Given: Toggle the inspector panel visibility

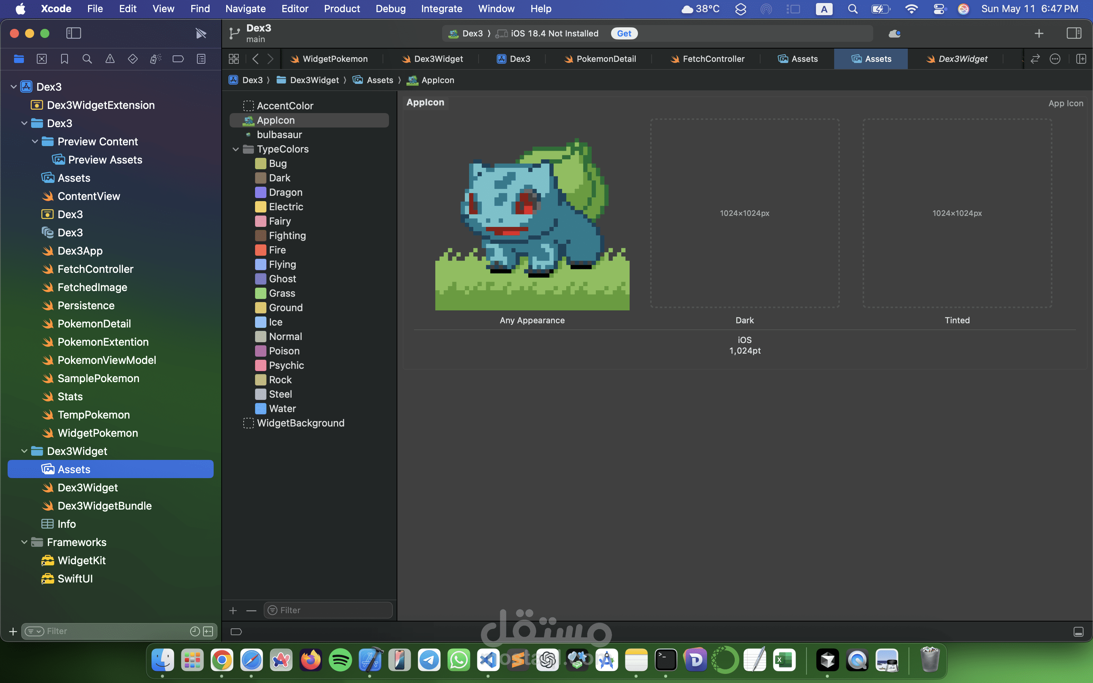Looking at the screenshot, I should [x=1074, y=33].
